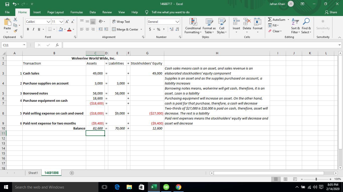Toggle Wrap Text for the cell
Viewport: 343px width, 192px height.
point(121,22)
